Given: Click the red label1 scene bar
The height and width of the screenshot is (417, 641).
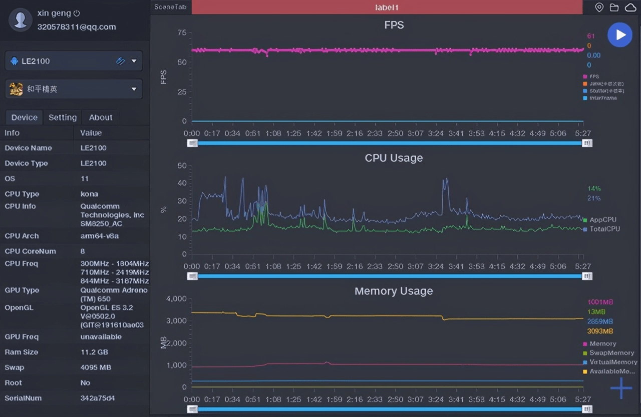Looking at the screenshot, I should pos(387,7).
